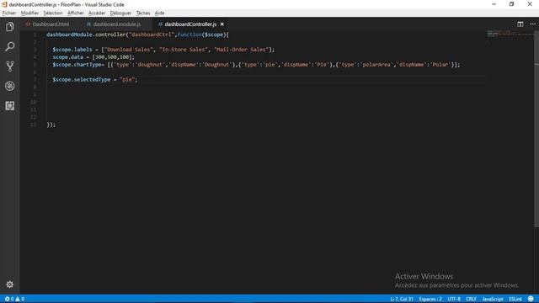This screenshot has height=303, width=539.
Task: Open the Manage gear menu
Action: (x=9, y=284)
